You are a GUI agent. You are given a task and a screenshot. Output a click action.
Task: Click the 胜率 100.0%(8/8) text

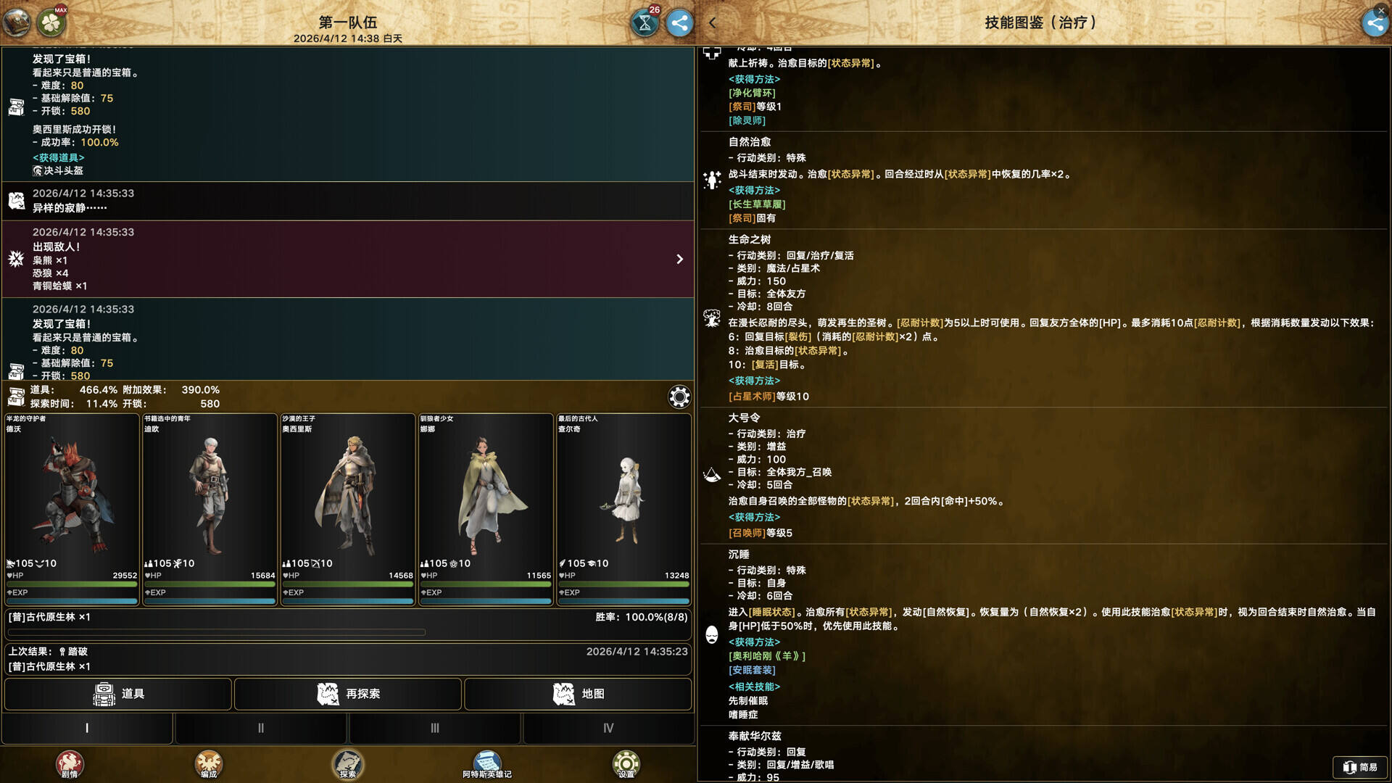(x=641, y=618)
